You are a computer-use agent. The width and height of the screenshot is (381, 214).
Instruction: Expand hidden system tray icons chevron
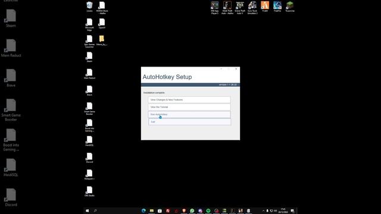click(x=263, y=211)
